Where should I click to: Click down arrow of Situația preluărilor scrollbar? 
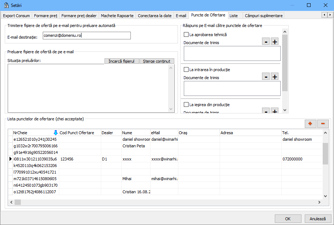171,109
